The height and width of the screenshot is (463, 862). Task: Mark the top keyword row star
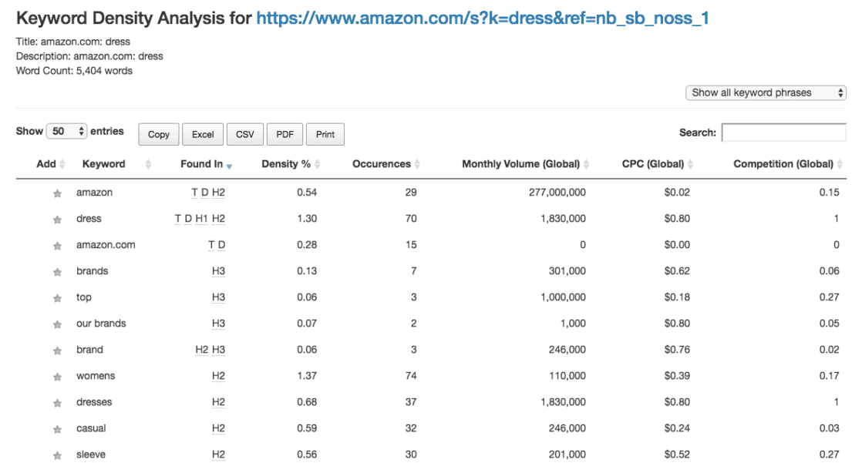57,298
